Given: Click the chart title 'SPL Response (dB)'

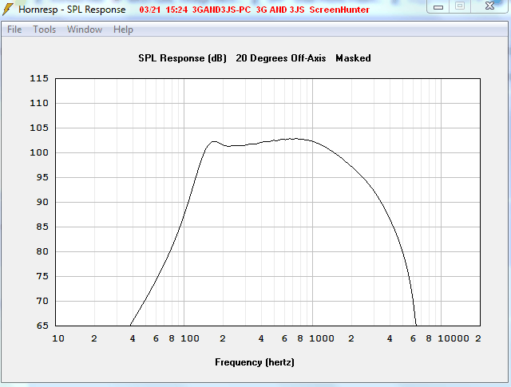Looking at the screenshot, I should pos(182,58).
